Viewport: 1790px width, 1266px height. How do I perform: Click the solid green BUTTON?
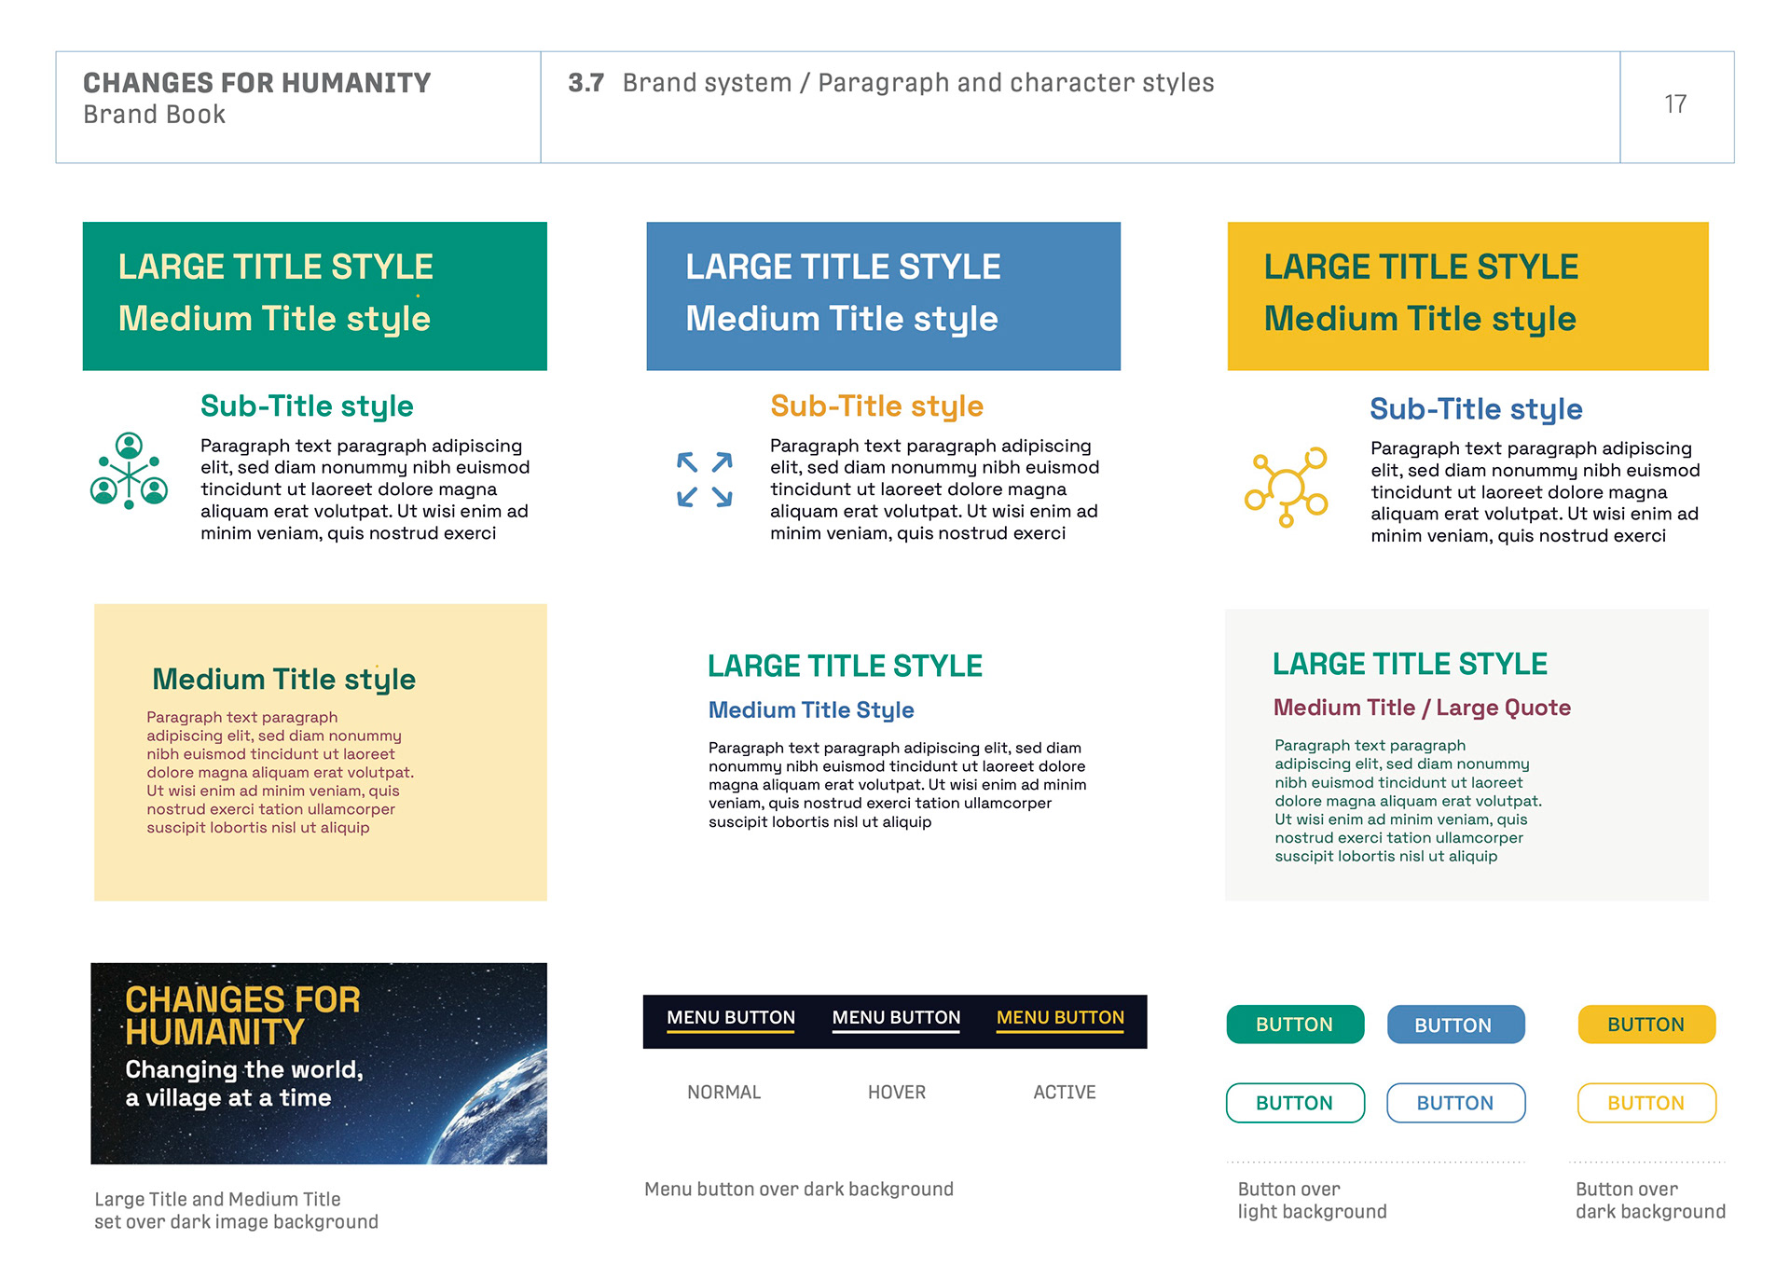1295,1025
